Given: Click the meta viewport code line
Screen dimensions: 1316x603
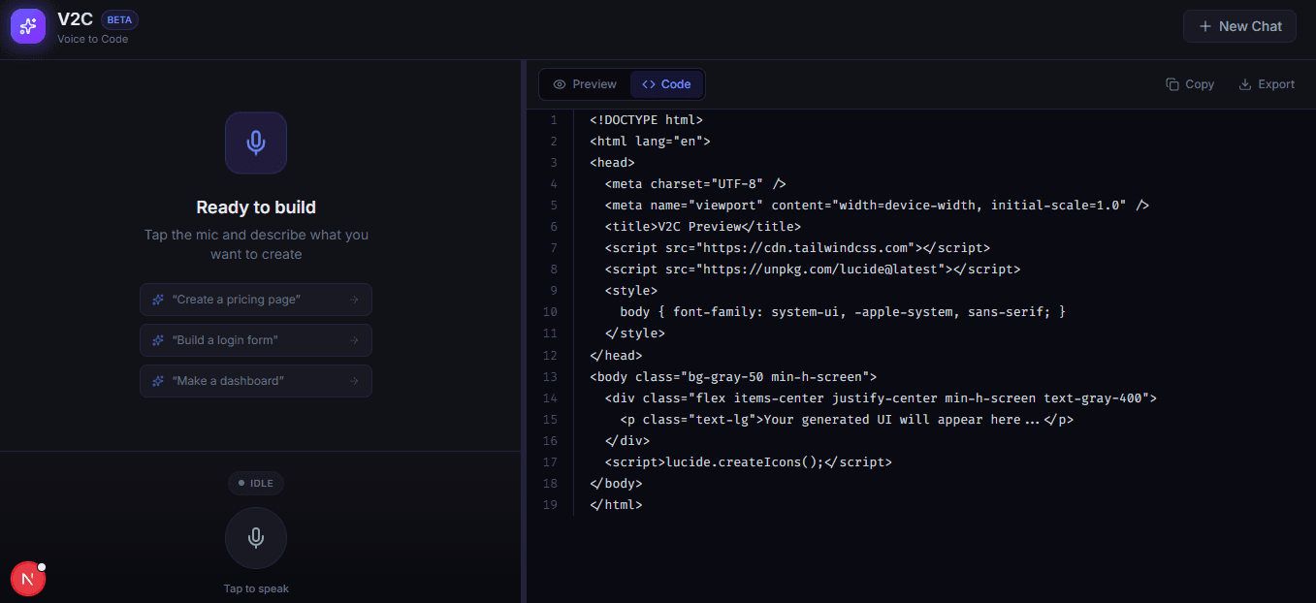Looking at the screenshot, I should (877, 206).
